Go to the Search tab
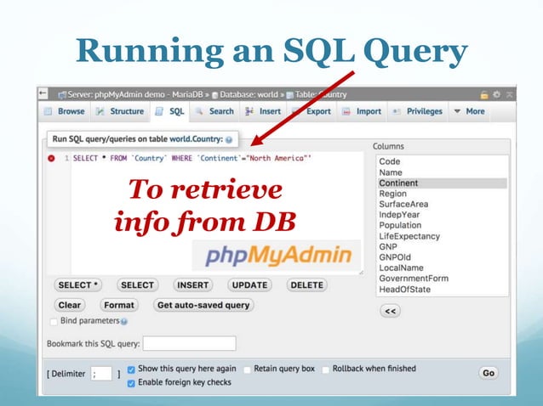543x406 pixels. 214,111
